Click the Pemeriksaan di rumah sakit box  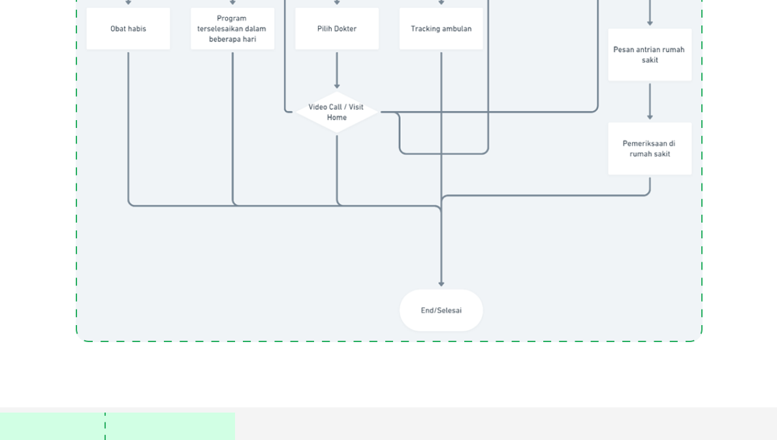click(649, 149)
